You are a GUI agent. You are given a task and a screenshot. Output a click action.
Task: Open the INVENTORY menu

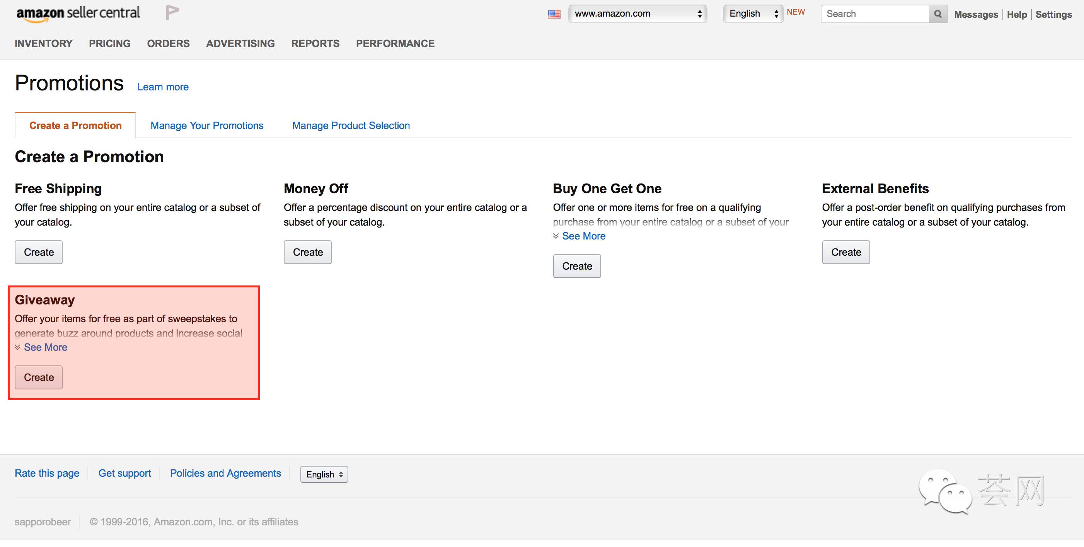coord(44,43)
